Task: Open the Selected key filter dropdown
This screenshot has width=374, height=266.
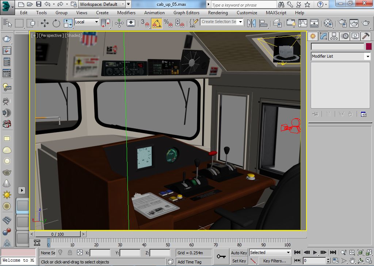Action: [270, 252]
